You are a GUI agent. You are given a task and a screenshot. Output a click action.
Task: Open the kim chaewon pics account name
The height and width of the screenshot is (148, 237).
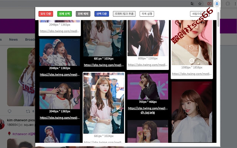tap(21, 120)
